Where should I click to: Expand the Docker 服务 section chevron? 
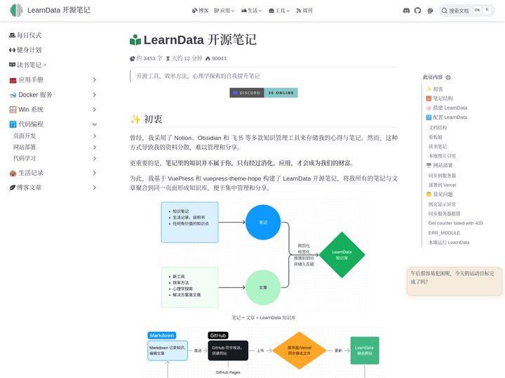[x=94, y=94]
